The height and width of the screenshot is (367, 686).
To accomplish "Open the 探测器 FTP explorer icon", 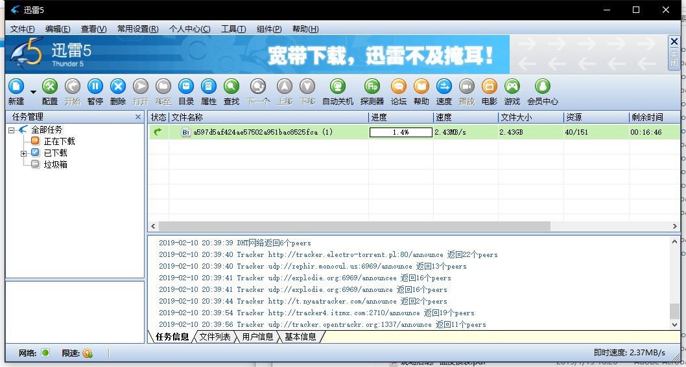I will (372, 86).
